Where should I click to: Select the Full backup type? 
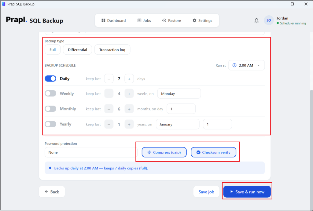click(53, 50)
